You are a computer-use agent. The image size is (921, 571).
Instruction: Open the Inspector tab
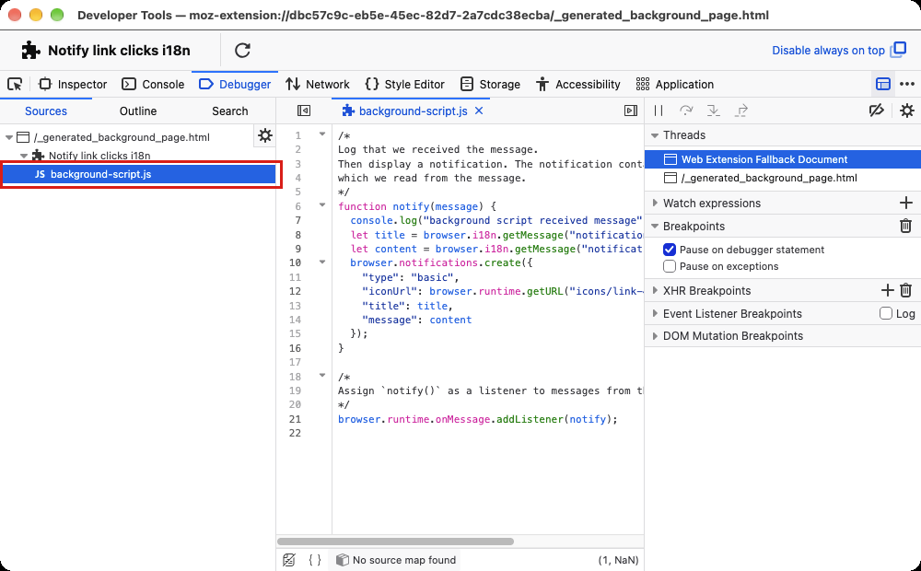coord(73,84)
